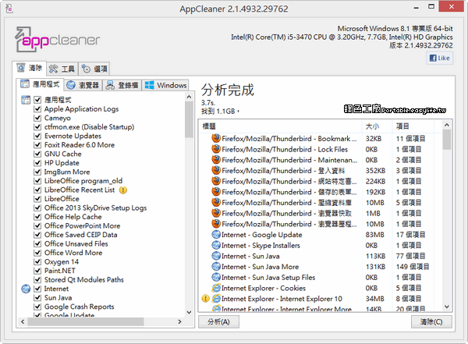Viewport: 468px width, 344px height.
Task: Uncheck the Internet category checkbox
Action: (x=37, y=289)
